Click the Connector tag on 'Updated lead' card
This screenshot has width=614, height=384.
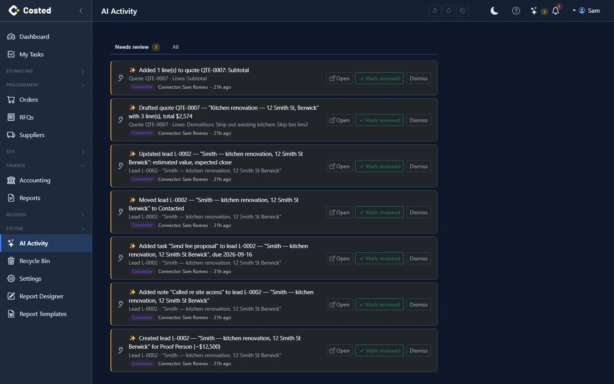[142, 179]
